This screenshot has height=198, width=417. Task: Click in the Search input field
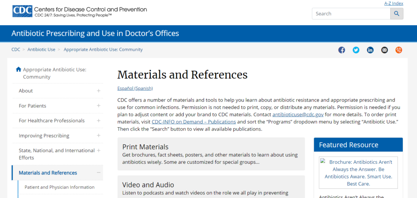coord(351,13)
